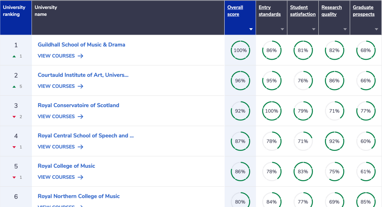Image resolution: width=382 pixels, height=207 pixels.
Task: Click rank number 6 cell
Action: pyautogui.click(x=16, y=197)
